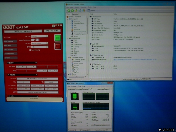Click the EVEREST up-level toolbar icon
Image resolution: width=176 pixels, height=132 pixels.
click(x=76, y=10)
